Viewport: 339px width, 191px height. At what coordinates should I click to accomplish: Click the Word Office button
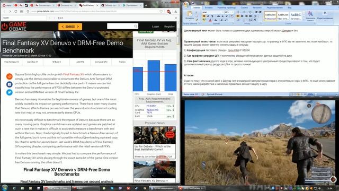186,4
